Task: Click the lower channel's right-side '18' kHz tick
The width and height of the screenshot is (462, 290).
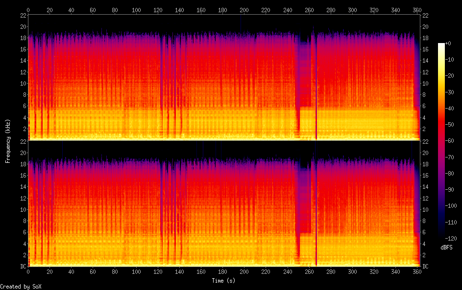Action: (x=425, y=164)
